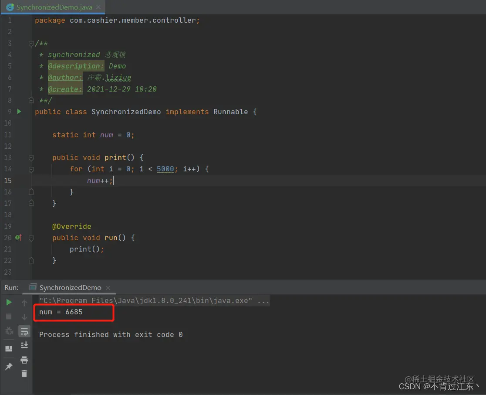This screenshot has height=395, width=486.
Task: Click the override gutter icon beside the run() method
Action: [x=18, y=238]
